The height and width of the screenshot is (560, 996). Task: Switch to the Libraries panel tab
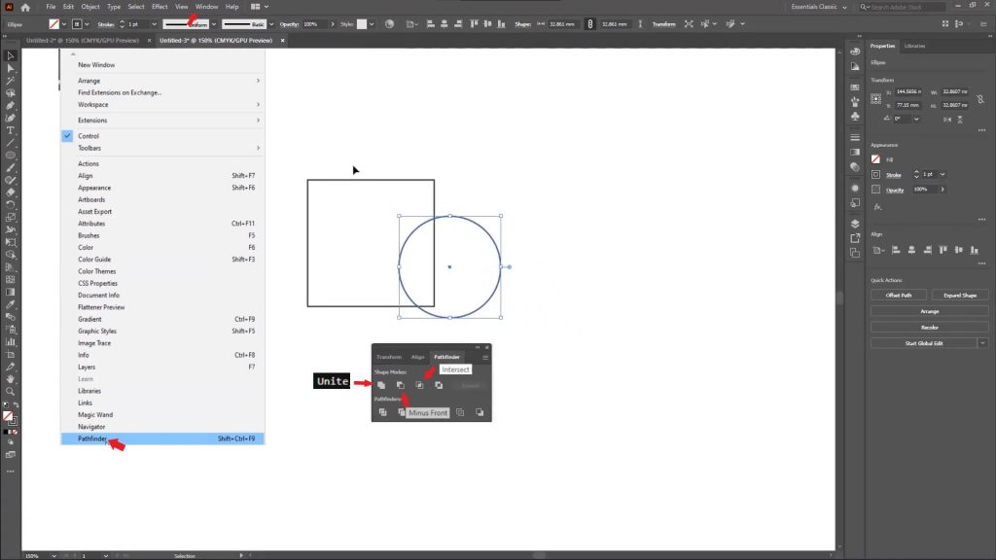914,46
